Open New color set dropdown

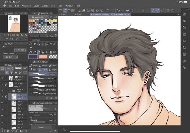[39, 17]
